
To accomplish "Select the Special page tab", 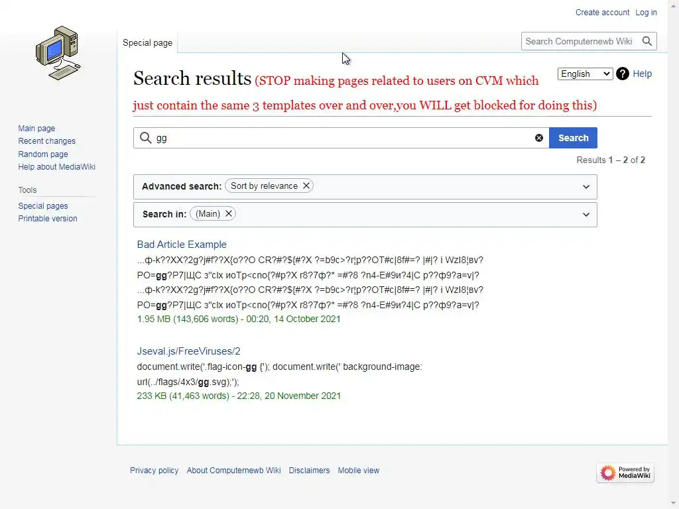I will [147, 42].
